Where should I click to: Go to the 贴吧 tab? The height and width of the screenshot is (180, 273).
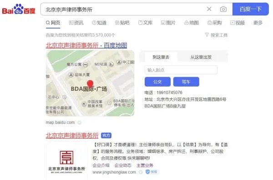[x=122, y=23]
